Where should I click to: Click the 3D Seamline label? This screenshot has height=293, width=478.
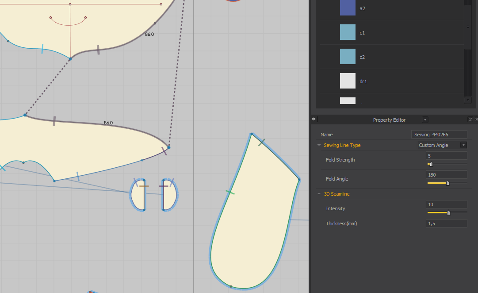[x=337, y=194]
